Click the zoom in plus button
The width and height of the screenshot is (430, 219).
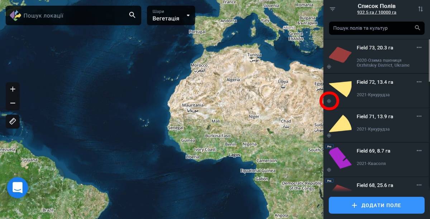13,89
